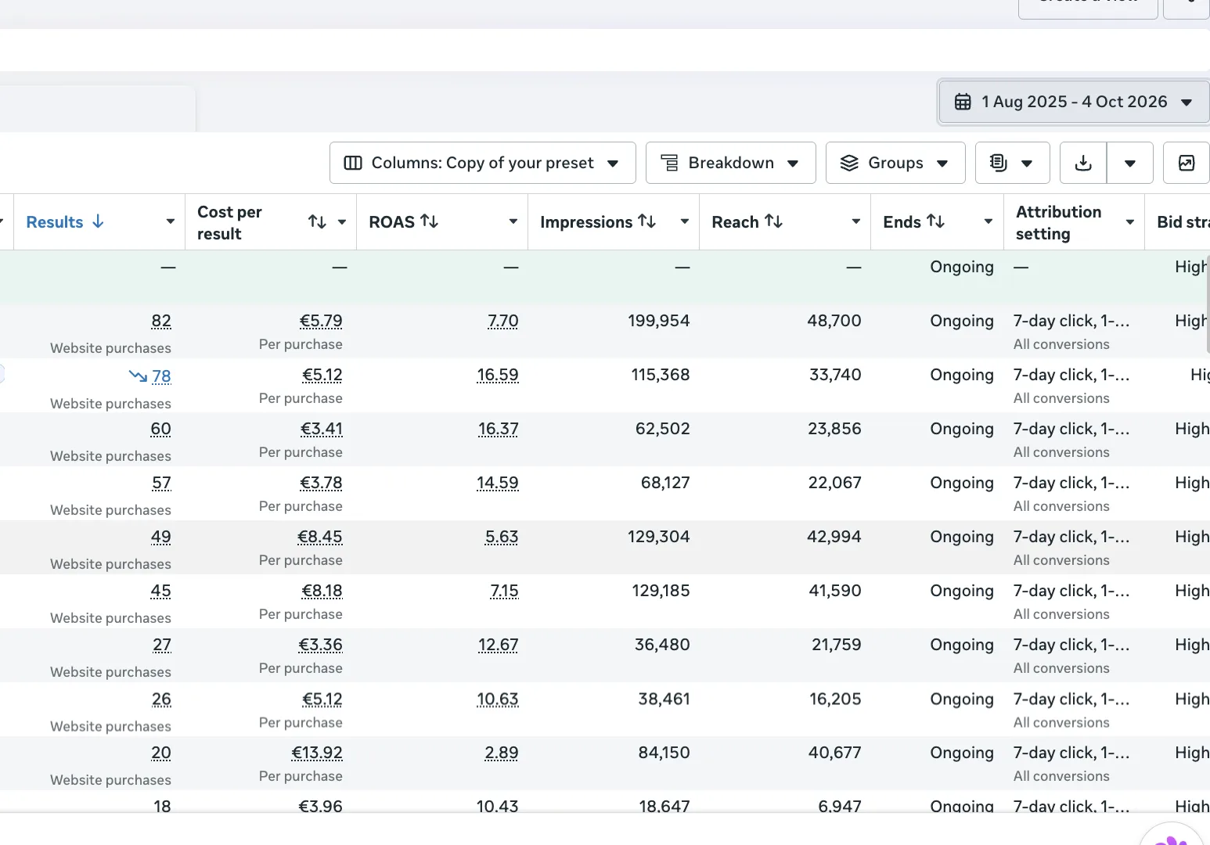The height and width of the screenshot is (845, 1210).
Task: Click the calendar icon in date picker
Action: point(963,102)
